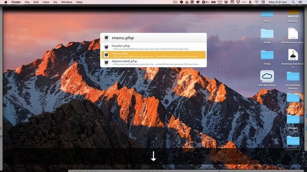307x172 pixels.
Task: Select the deprecated.php search result
Action: point(153,63)
